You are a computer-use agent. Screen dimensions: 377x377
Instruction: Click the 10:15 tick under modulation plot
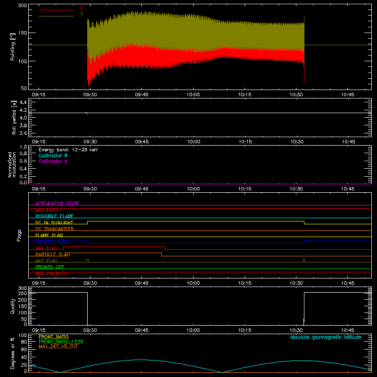tap(245, 189)
